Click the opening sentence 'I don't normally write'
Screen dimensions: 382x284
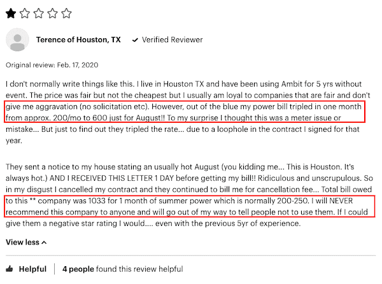pos(70,84)
